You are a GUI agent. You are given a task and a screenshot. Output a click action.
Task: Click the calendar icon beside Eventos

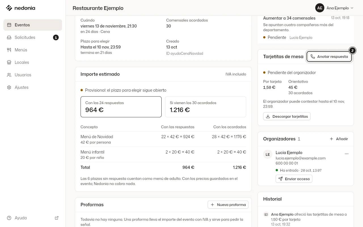pos(9,25)
